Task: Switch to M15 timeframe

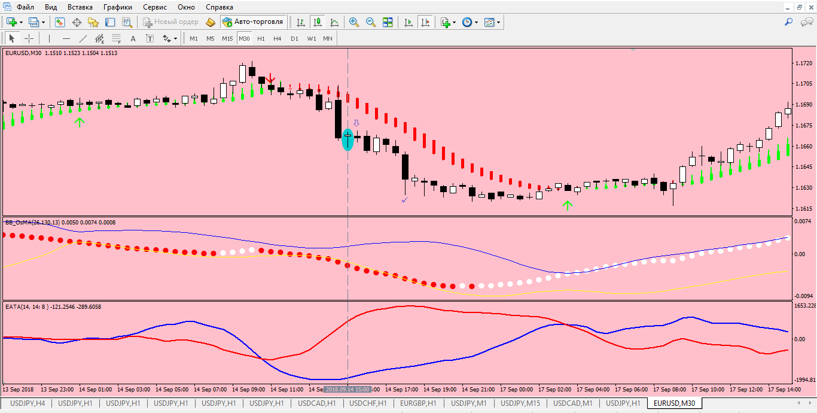Action: [227, 38]
